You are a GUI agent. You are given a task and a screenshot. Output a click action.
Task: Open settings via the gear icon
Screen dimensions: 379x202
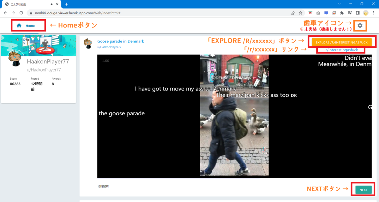tap(360, 25)
